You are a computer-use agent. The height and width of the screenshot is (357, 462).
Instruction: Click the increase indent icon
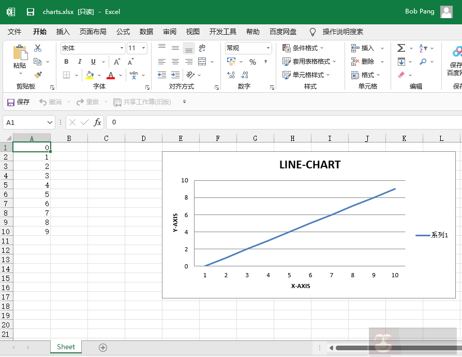pos(175,75)
